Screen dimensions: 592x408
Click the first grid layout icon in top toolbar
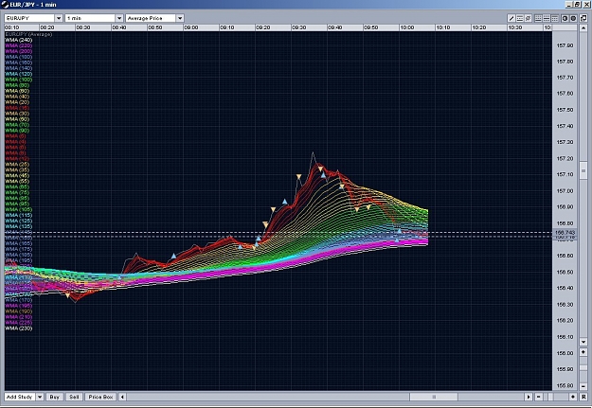point(538,18)
